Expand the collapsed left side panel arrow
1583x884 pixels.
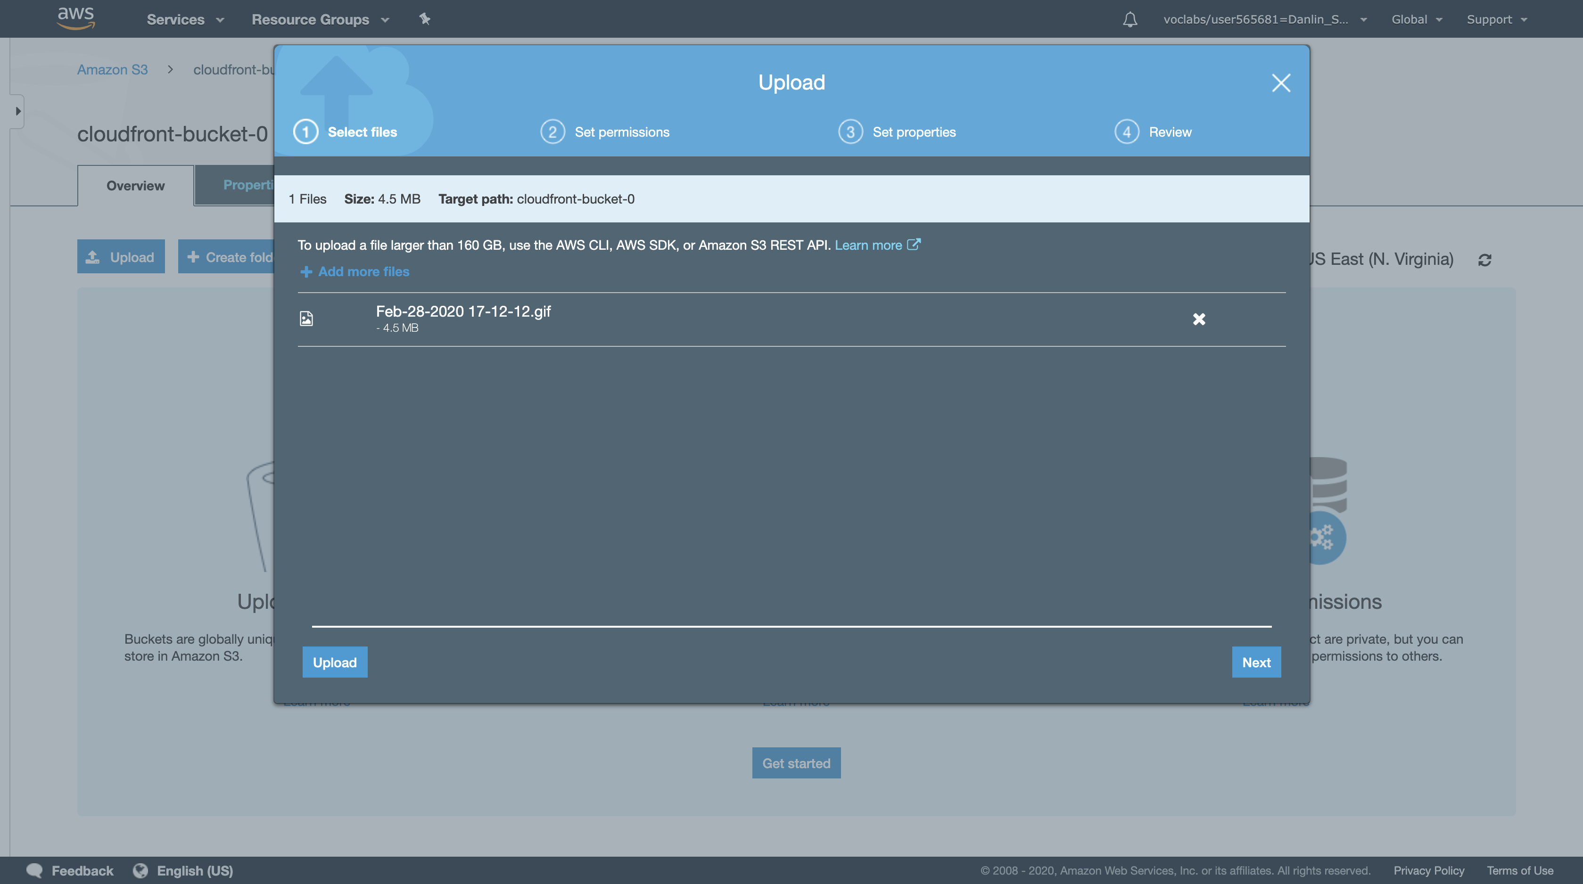coord(18,111)
